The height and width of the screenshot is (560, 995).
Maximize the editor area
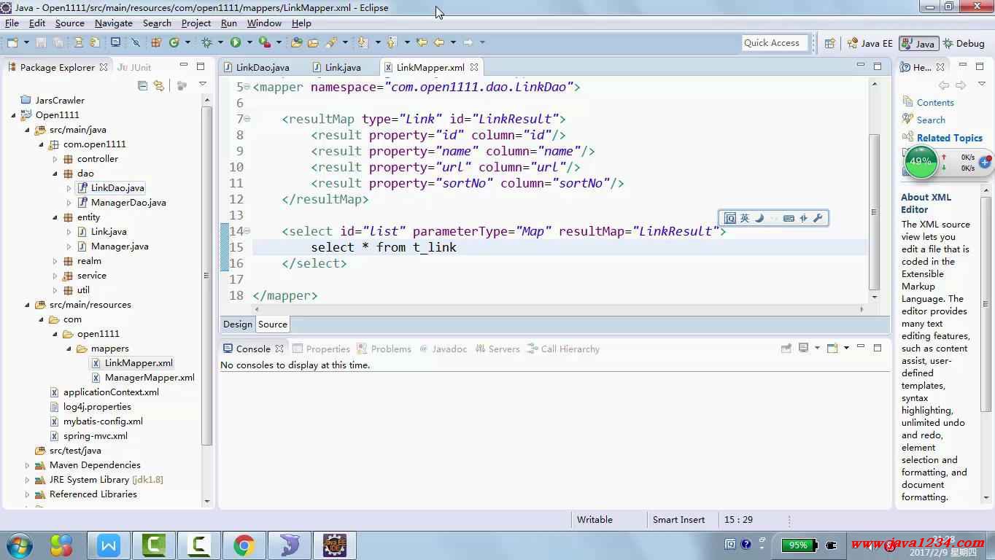tap(879, 66)
